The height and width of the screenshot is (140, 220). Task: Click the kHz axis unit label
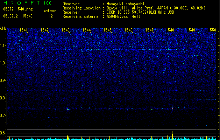click(3, 28)
